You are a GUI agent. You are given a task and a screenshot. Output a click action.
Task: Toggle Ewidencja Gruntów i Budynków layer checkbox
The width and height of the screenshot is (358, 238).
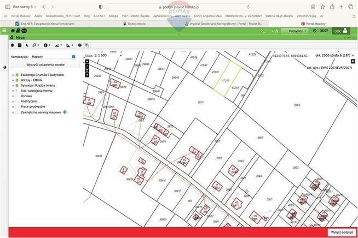tap(18, 75)
